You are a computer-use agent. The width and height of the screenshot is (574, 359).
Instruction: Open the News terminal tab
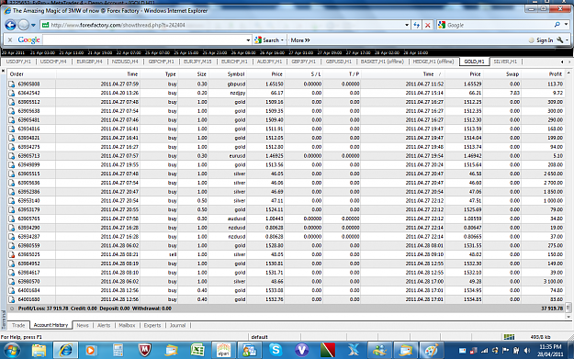click(x=83, y=325)
